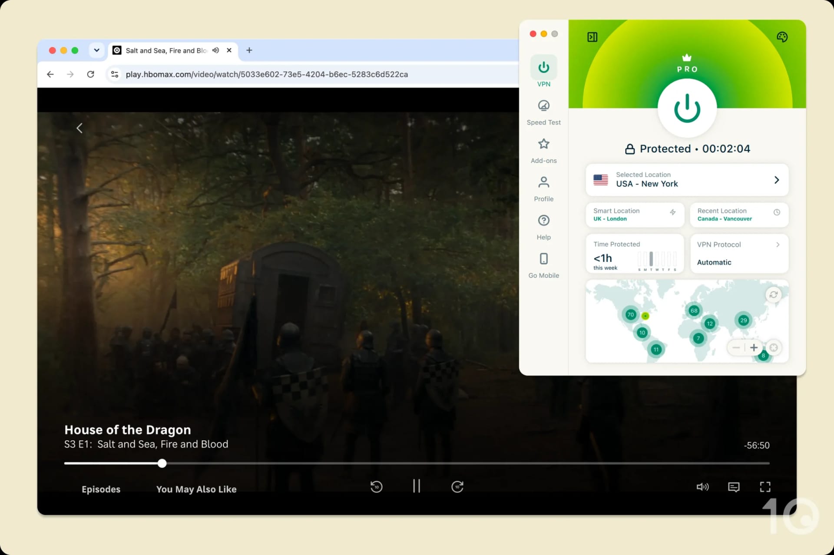Select the 29 servers cluster in Asia
This screenshot has height=555, width=834.
pos(743,320)
